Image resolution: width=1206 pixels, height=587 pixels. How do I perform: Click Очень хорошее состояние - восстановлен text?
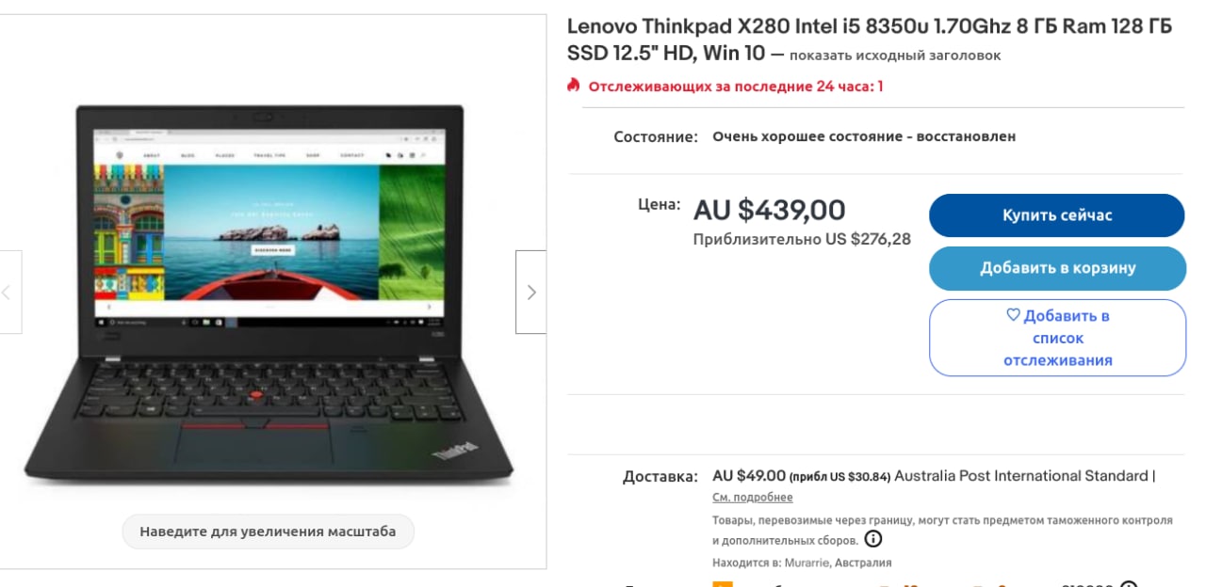(x=864, y=136)
